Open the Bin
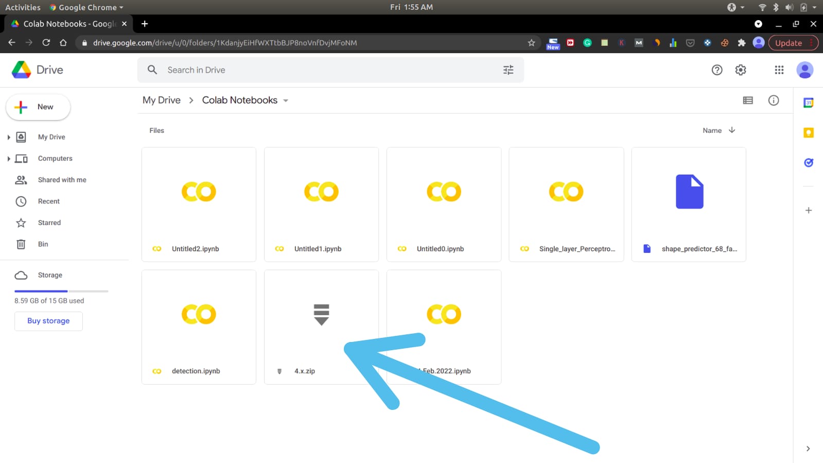823x463 pixels. point(43,244)
